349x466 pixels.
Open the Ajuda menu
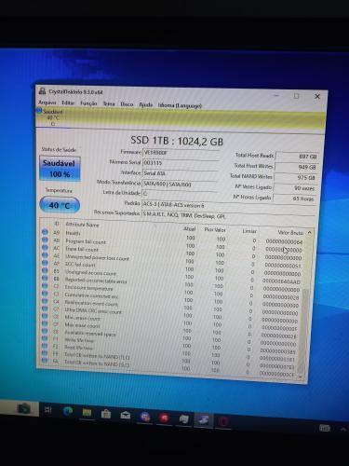145,104
